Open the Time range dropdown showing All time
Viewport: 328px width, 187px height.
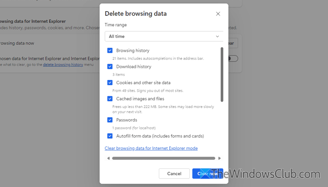coord(164,36)
